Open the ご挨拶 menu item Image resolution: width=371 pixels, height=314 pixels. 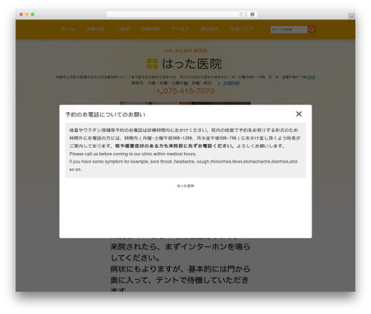123,29
